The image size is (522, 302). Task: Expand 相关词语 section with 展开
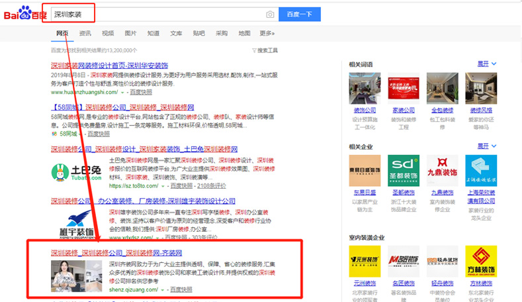[487, 64]
